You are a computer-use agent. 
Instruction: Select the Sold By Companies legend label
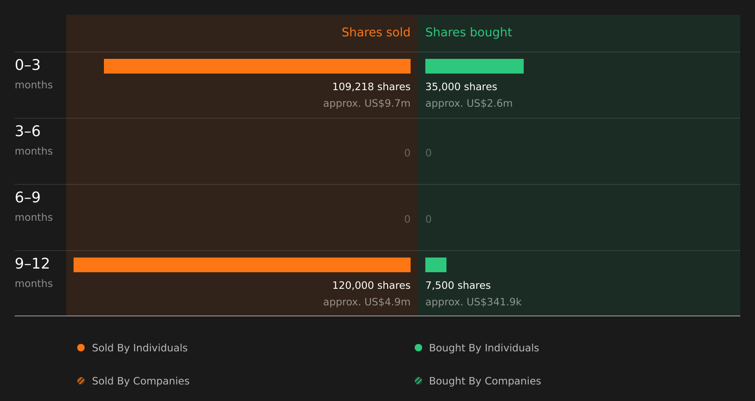pyautogui.click(x=141, y=381)
